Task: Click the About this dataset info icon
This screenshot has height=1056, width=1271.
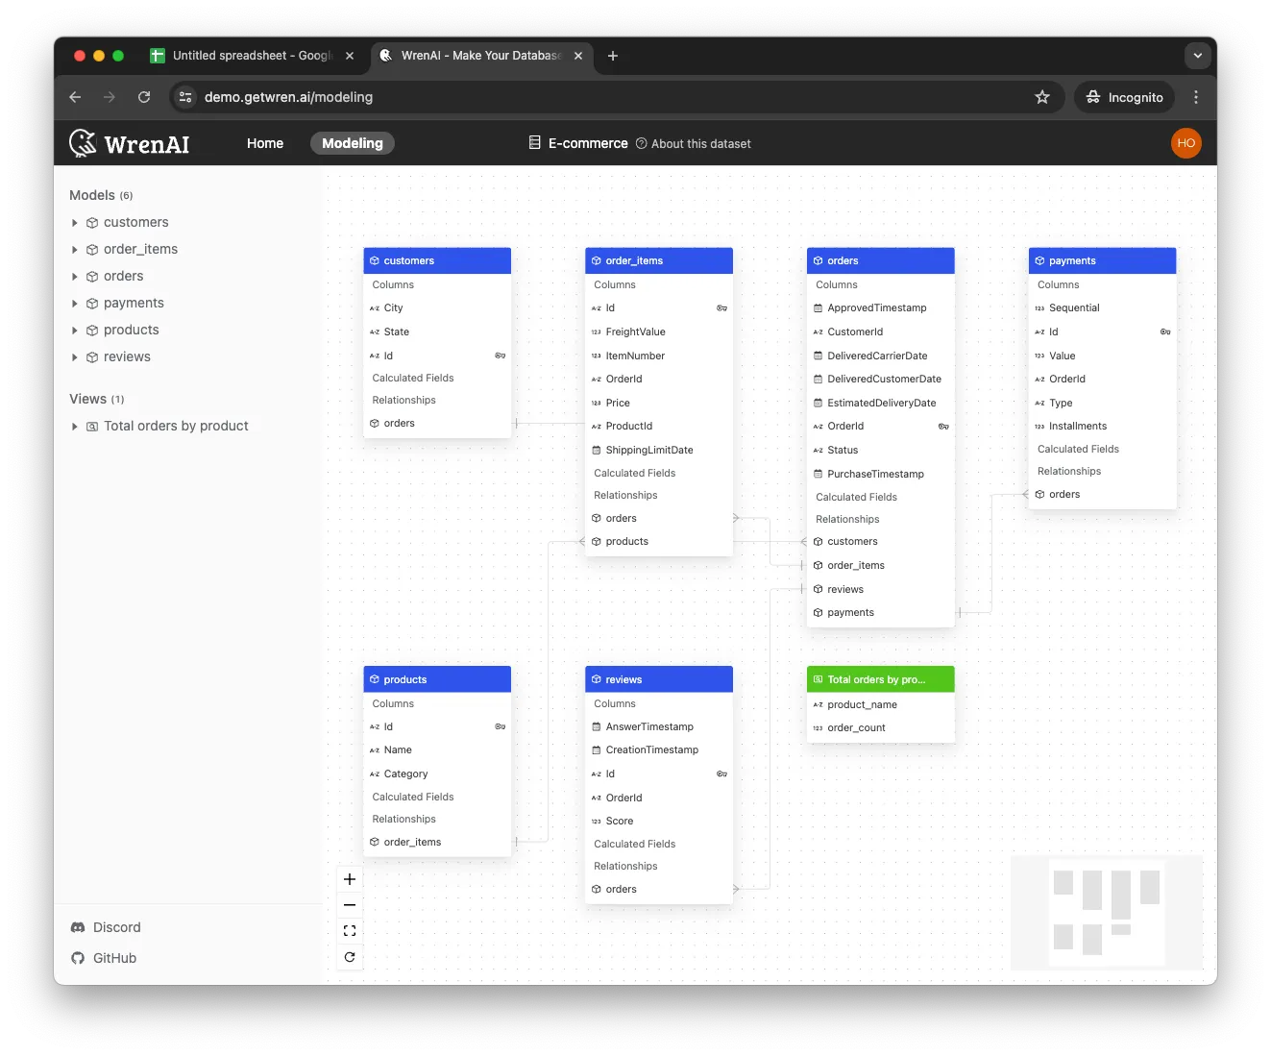Action: [642, 143]
